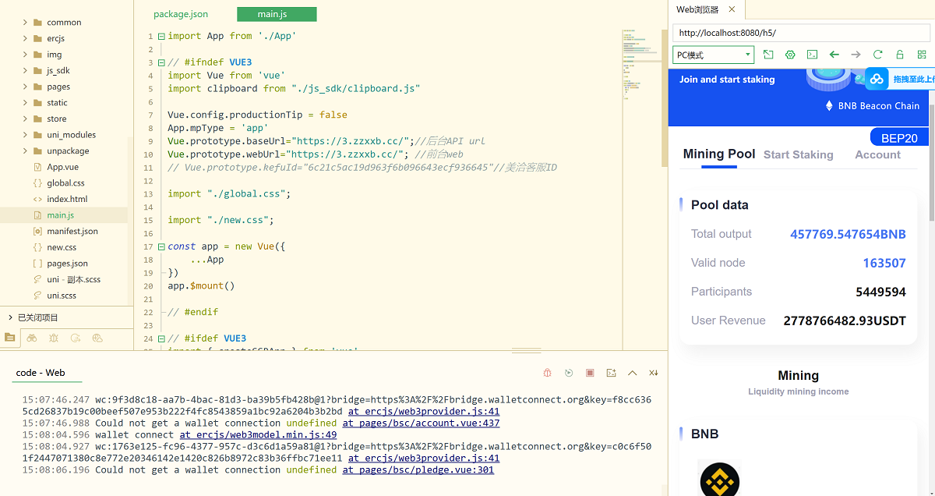The image size is (935, 496).
Task: Click the BEP20 button
Action: pos(898,138)
